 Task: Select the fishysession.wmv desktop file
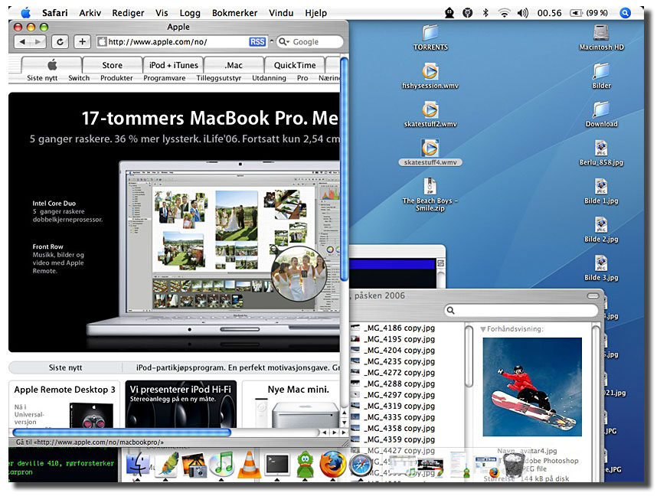coord(430,77)
